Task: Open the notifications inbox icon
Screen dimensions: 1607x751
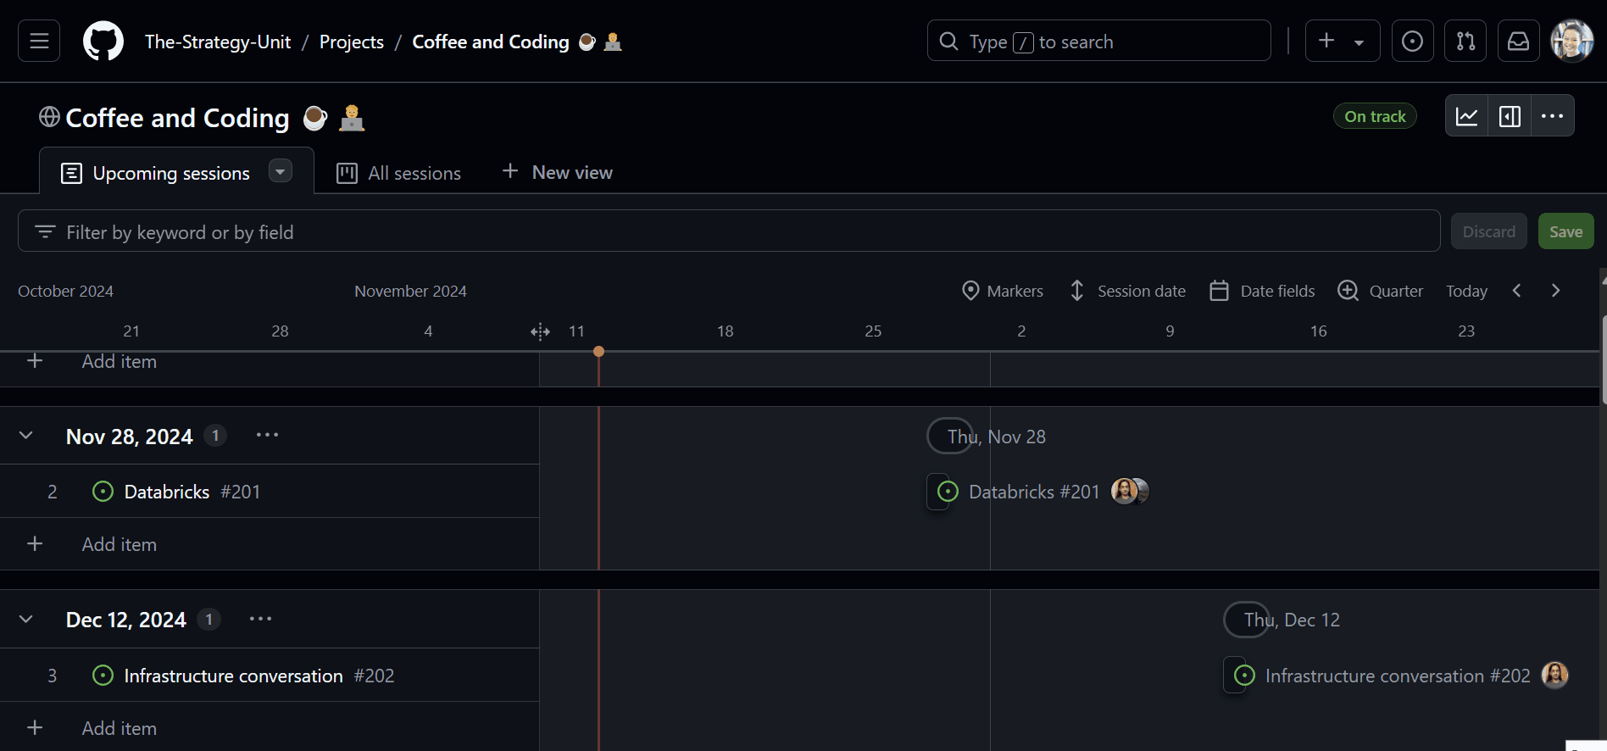Action: (x=1518, y=41)
